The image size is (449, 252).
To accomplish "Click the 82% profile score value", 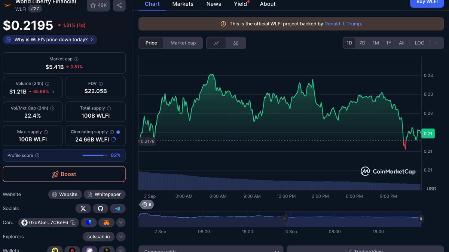I will pos(116,155).
